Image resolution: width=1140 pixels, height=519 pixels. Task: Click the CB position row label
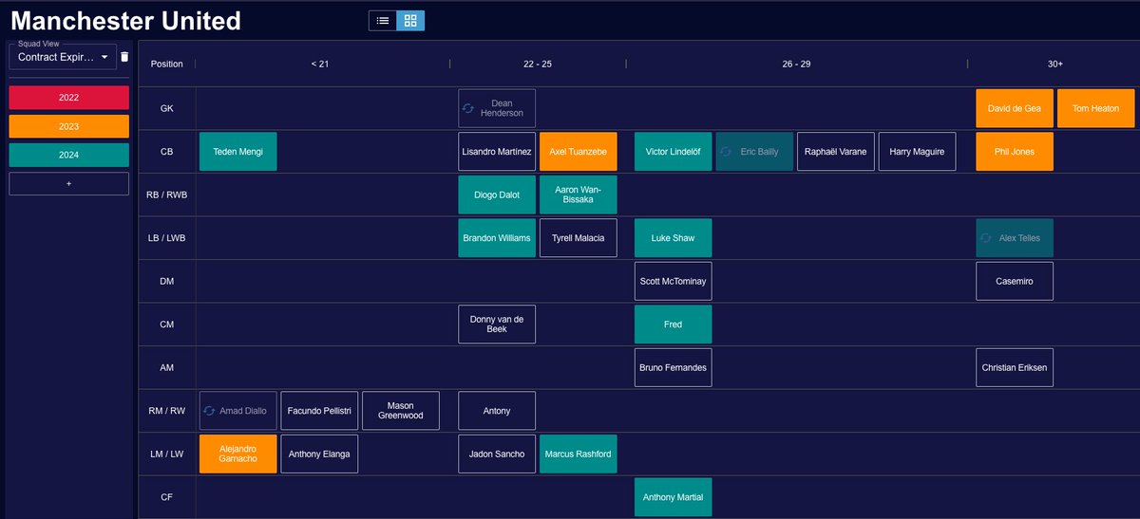pos(166,152)
